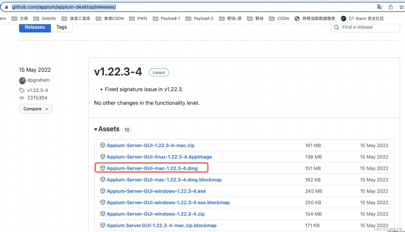Open the Payload-1 bookmark folder
Screen dimensions: 405x232
(167, 18)
